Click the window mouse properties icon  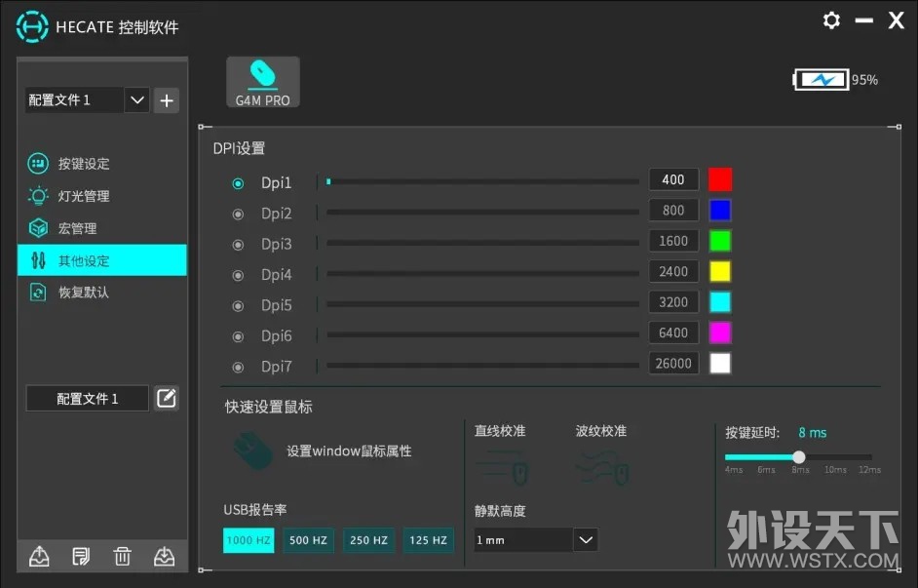[x=253, y=451]
